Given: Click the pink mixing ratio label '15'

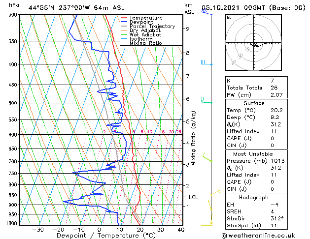Looking at the screenshot, I should 162,132.
